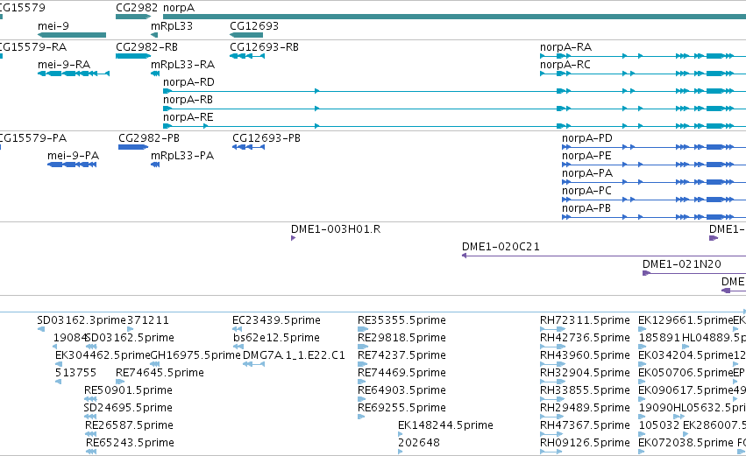Select the EK034204.5prime EST label

pyautogui.click(x=686, y=355)
